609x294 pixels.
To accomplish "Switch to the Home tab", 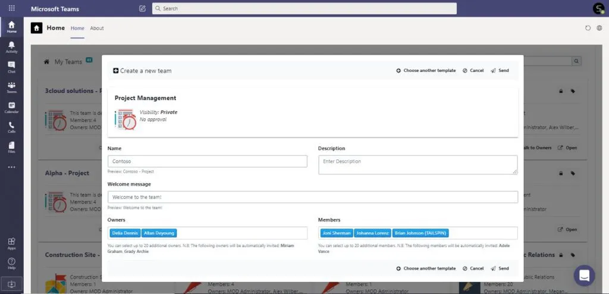I will (77, 28).
